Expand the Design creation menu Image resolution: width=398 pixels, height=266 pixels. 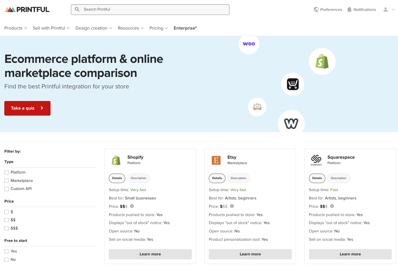tap(94, 28)
